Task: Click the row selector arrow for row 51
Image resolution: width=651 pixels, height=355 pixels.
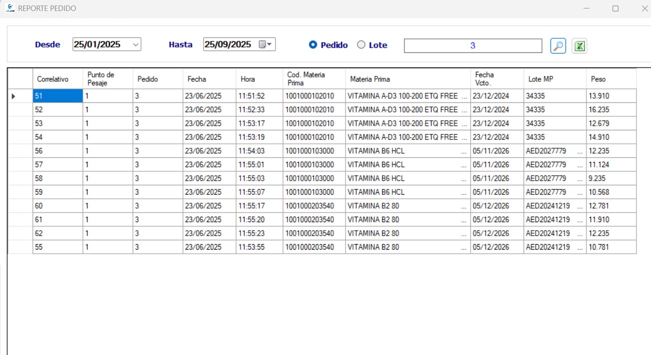Action: tap(13, 96)
